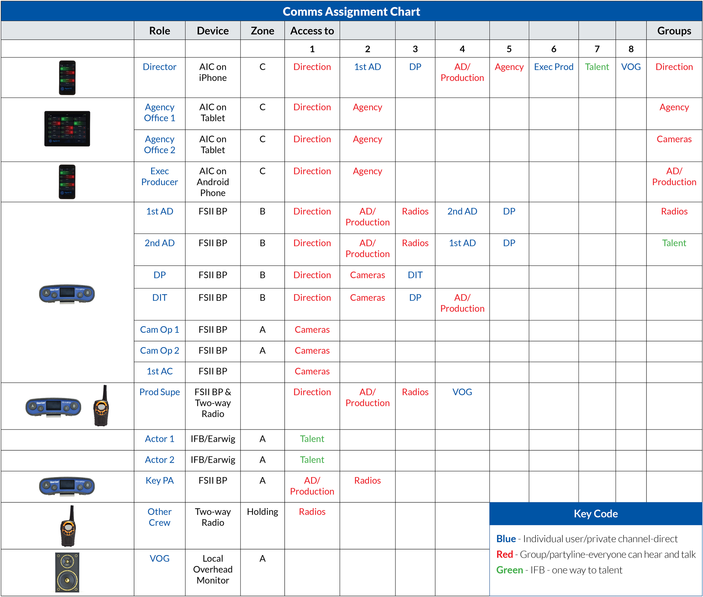Click the VOG overhead speaker image

(67, 572)
